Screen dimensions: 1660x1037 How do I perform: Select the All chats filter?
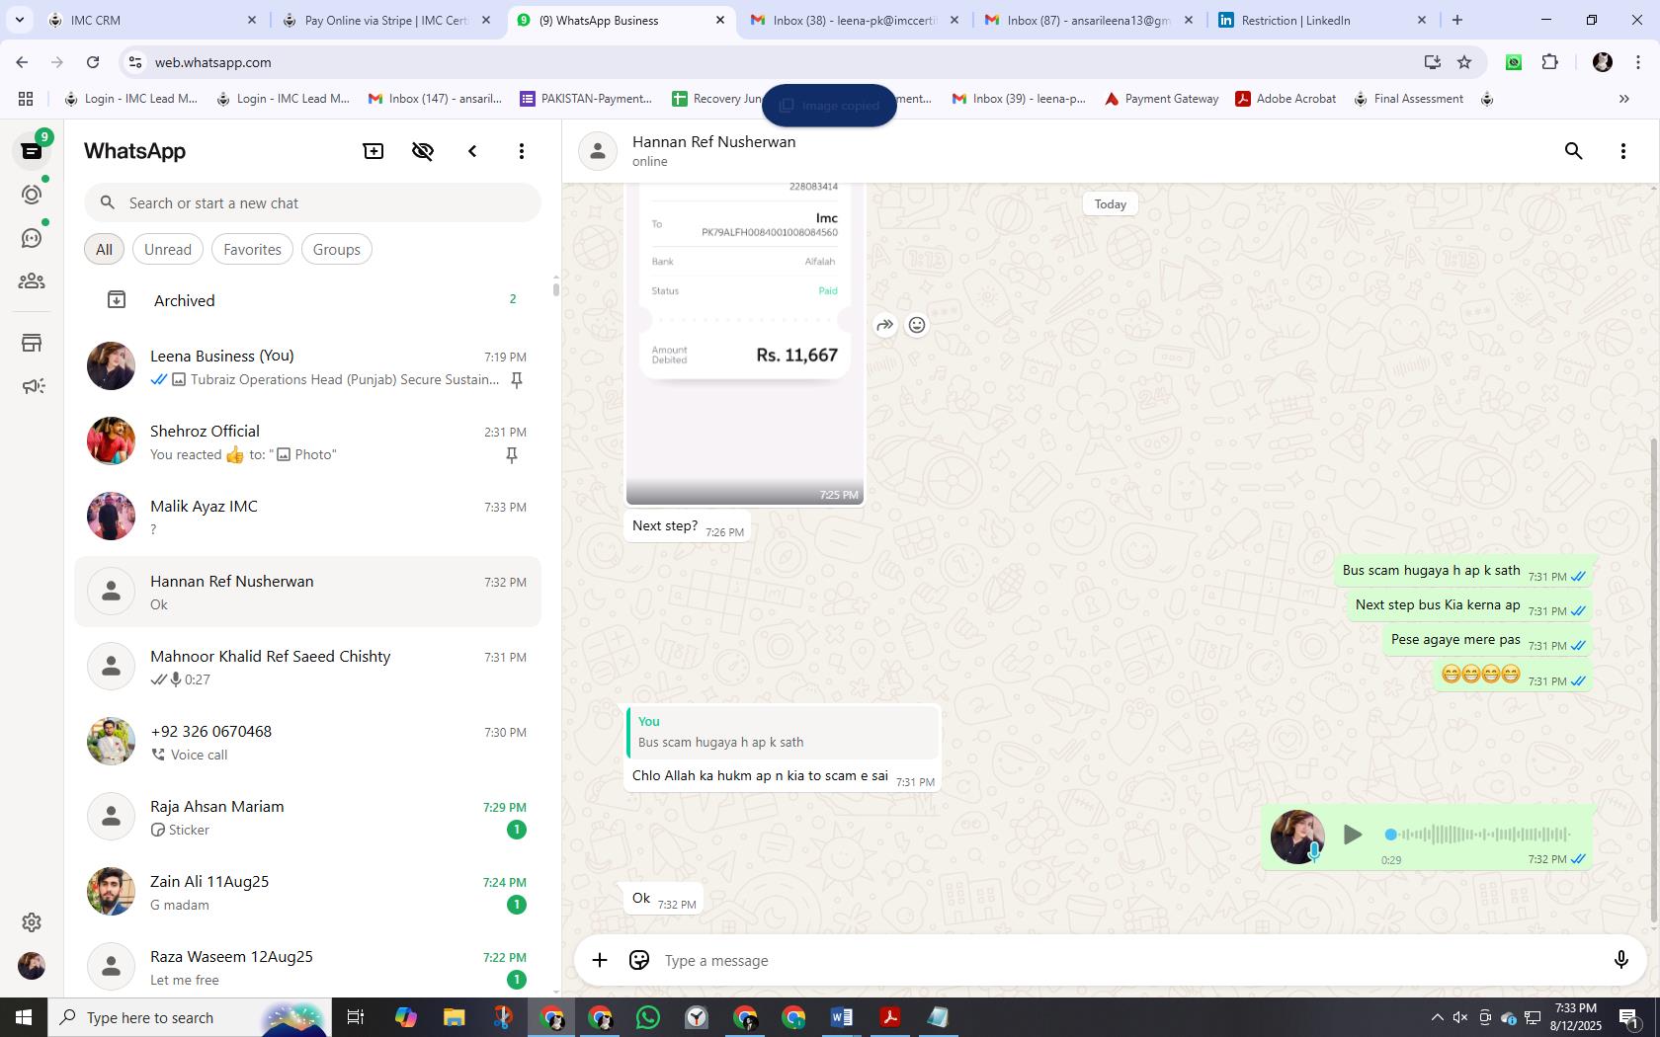point(104,249)
